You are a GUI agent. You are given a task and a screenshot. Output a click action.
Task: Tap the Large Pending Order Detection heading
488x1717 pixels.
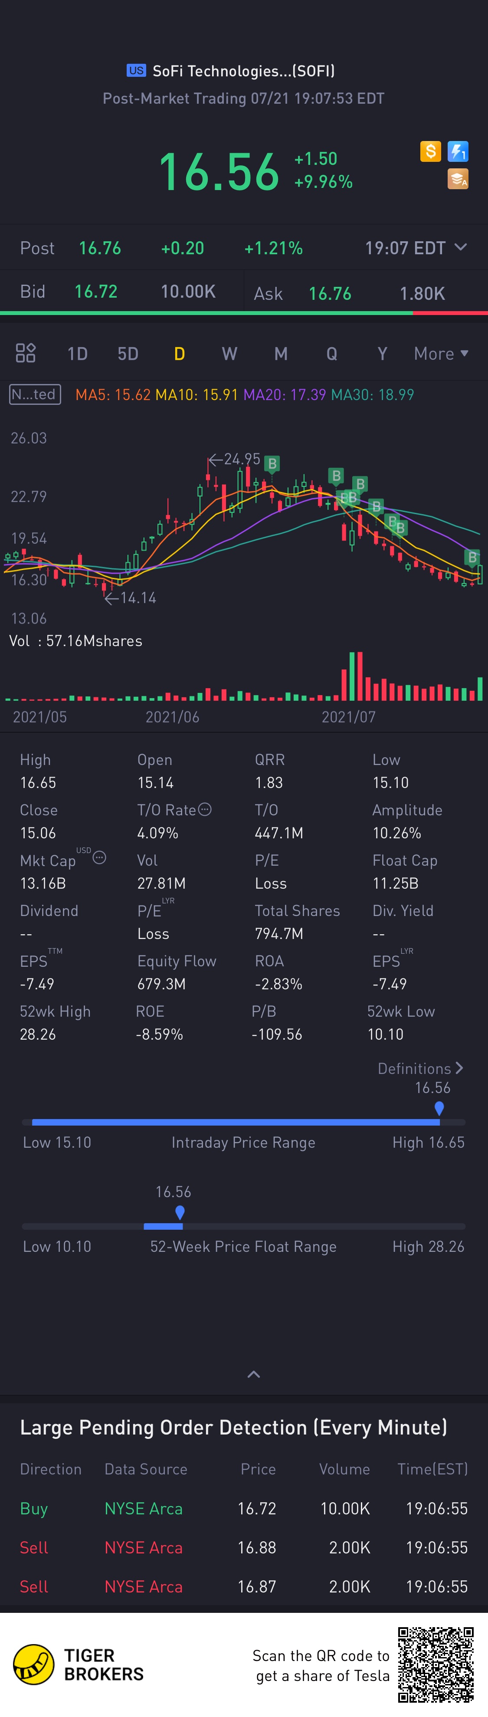(x=233, y=1427)
